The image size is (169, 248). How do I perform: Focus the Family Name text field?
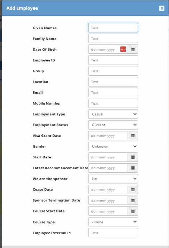pos(113,39)
